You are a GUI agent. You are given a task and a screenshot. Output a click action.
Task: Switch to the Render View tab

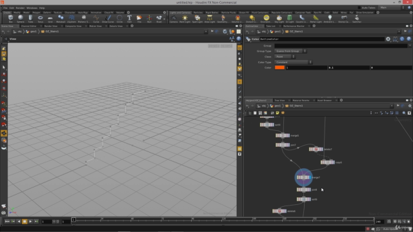click(50, 26)
